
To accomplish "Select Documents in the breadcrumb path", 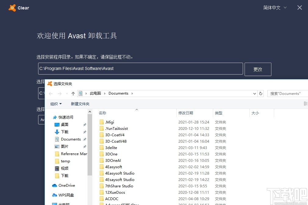I will [x=118, y=93].
